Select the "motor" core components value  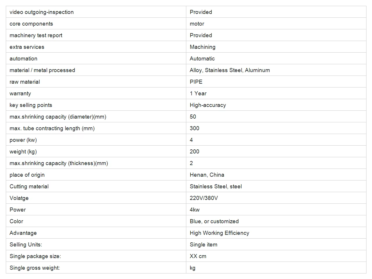click(197, 24)
